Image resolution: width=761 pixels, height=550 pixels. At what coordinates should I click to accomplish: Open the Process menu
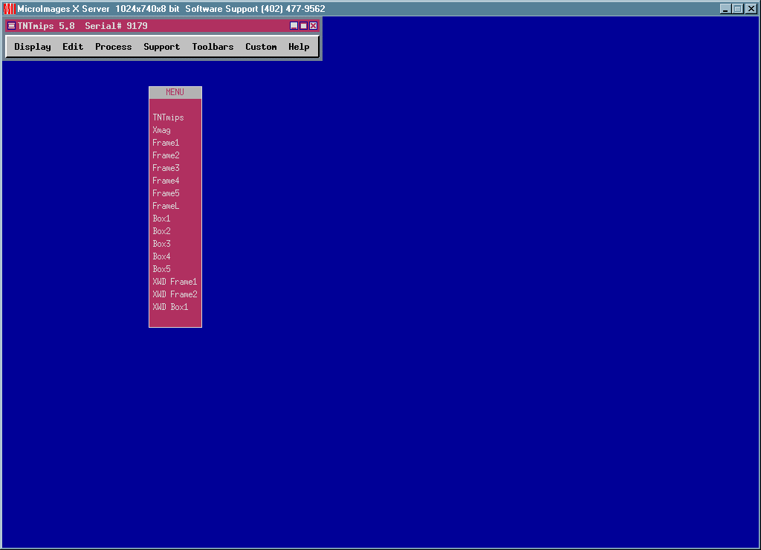113,47
